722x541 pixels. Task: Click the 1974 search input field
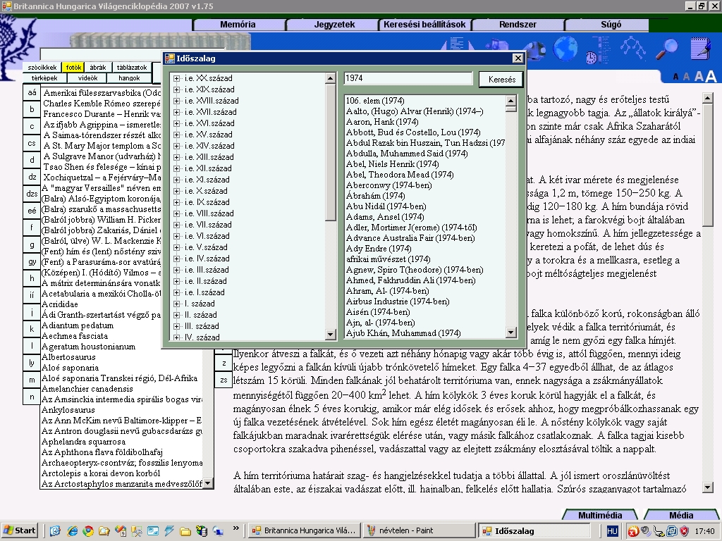[408, 78]
